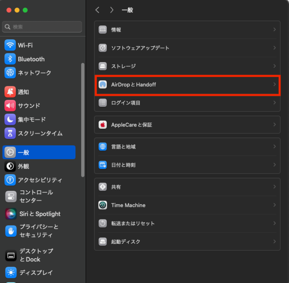Click the 情報 laptop icon
This screenshot has height=283, width=289.
coord(102,30)
